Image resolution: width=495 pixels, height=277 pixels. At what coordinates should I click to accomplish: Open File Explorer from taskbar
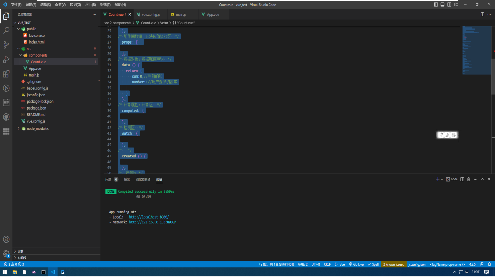[15, 272]
